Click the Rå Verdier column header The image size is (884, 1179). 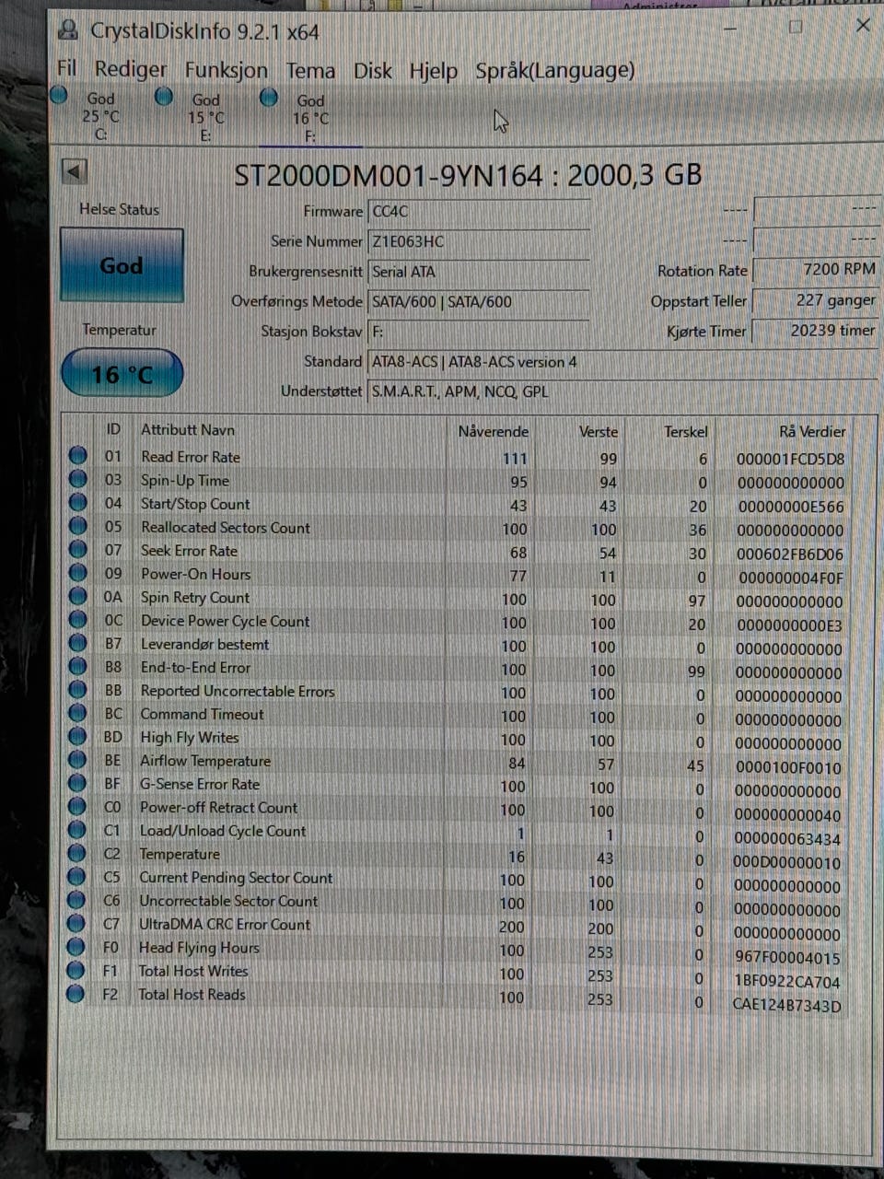812,431
